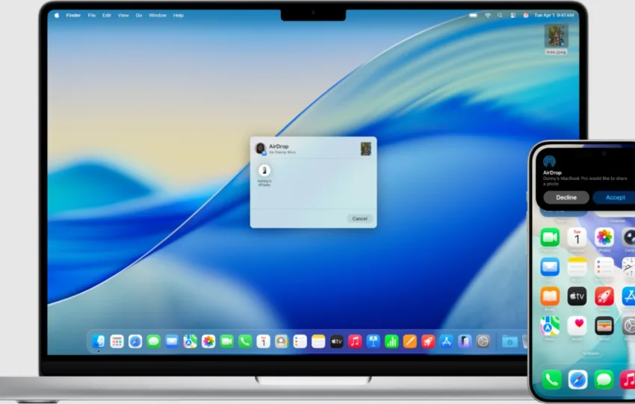The width and height of the screenshot is (635, 404).
Task: Open Health on the iPhone home screen
Action: pyautogui.click(x=577, y=326)
